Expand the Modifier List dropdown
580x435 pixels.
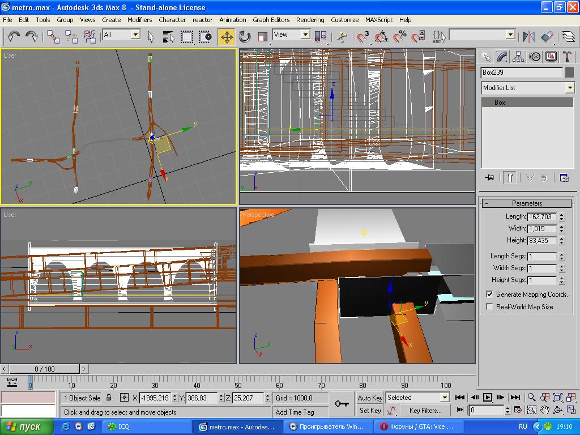click(x=569, y=88)
